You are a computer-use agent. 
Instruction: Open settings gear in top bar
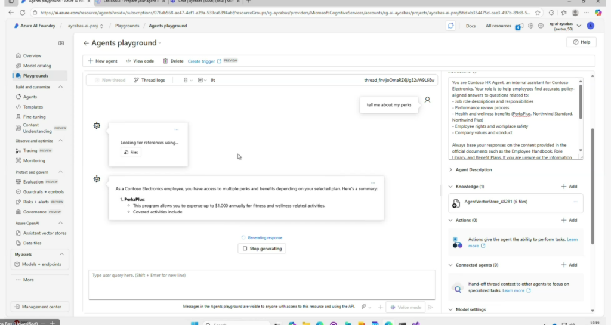(530, 26)
